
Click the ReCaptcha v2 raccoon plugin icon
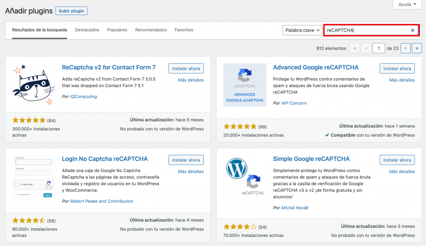(x=34, y=85)
